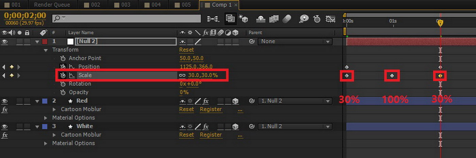
Task: Click the label tag column header
Action: point(43,32)
